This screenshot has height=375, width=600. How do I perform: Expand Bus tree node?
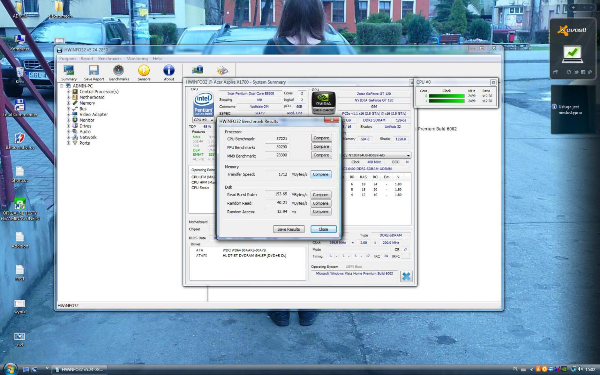tap(68, 109)
